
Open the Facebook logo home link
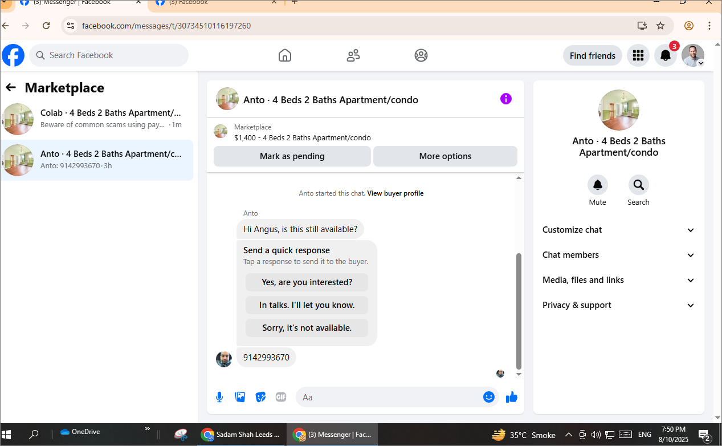13,55
